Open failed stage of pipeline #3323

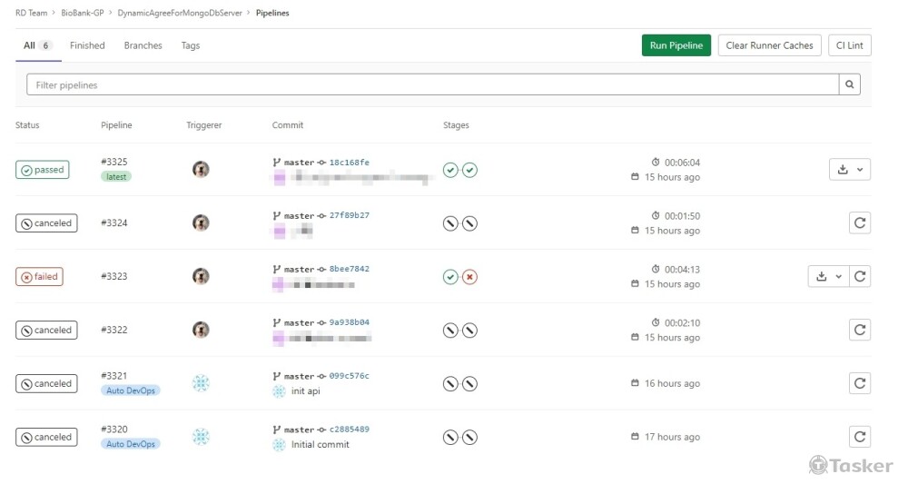point(469,277)
